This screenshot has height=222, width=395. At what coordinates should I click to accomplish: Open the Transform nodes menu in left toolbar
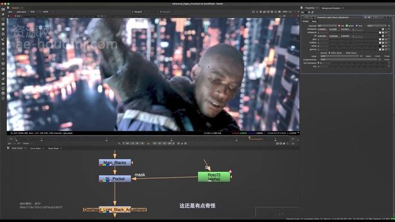3,49
